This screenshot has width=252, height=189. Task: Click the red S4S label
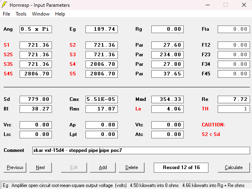8,74
